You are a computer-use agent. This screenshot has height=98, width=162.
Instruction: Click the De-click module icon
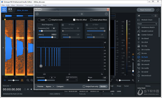[139, 42]
